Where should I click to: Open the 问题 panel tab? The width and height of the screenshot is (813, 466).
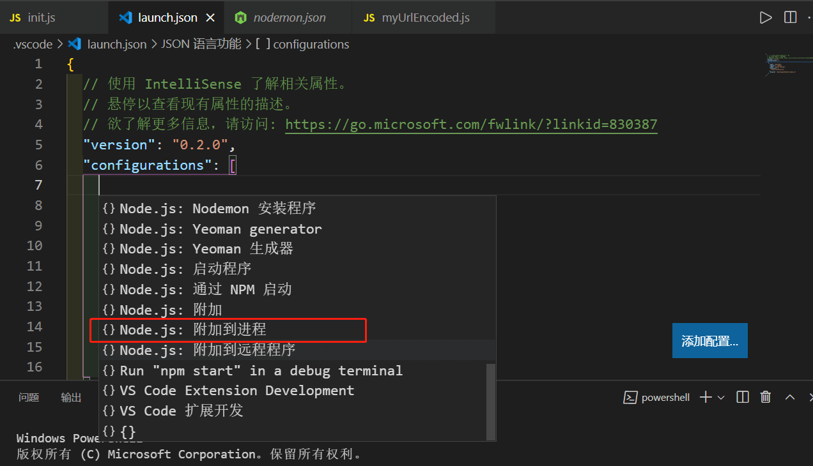pyautogui.click(x=29, y=398)
